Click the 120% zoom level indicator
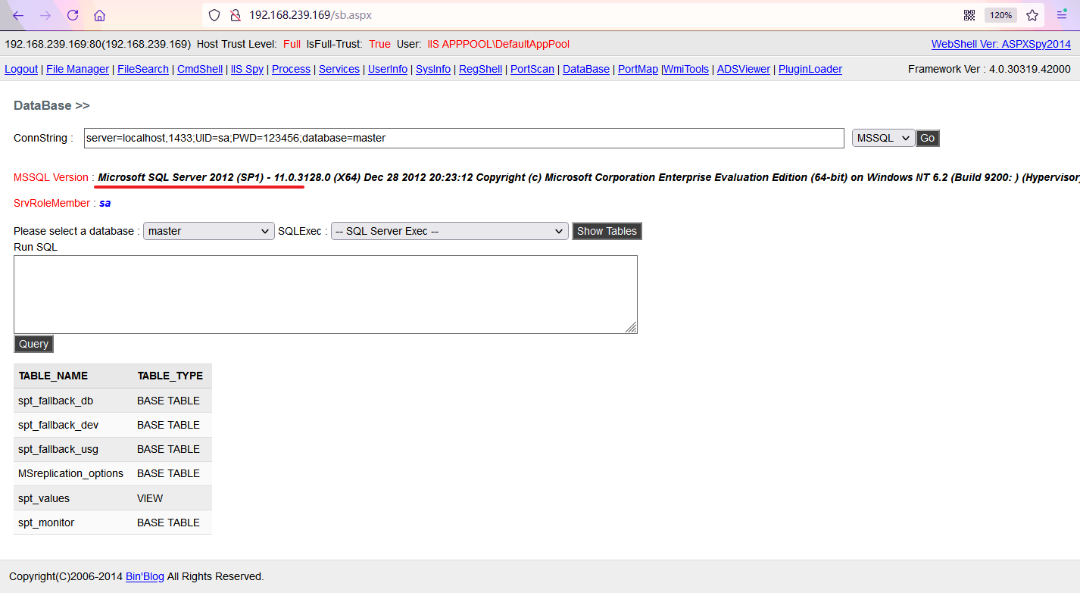Image resolution: width=1080 pixels, height=599 pixels. click(x=1000, y=15)
